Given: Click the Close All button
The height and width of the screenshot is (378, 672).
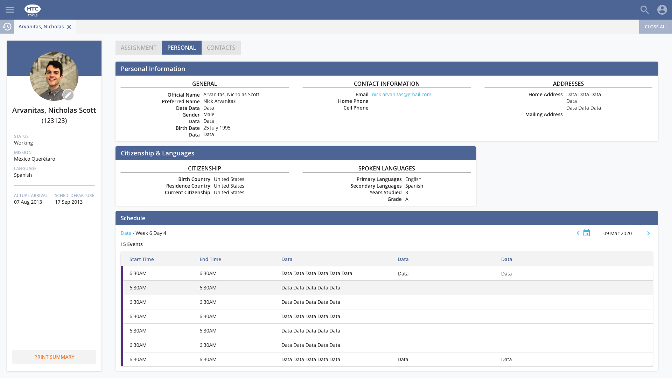Looking at the screenshot, I should (x=656, y=27).
